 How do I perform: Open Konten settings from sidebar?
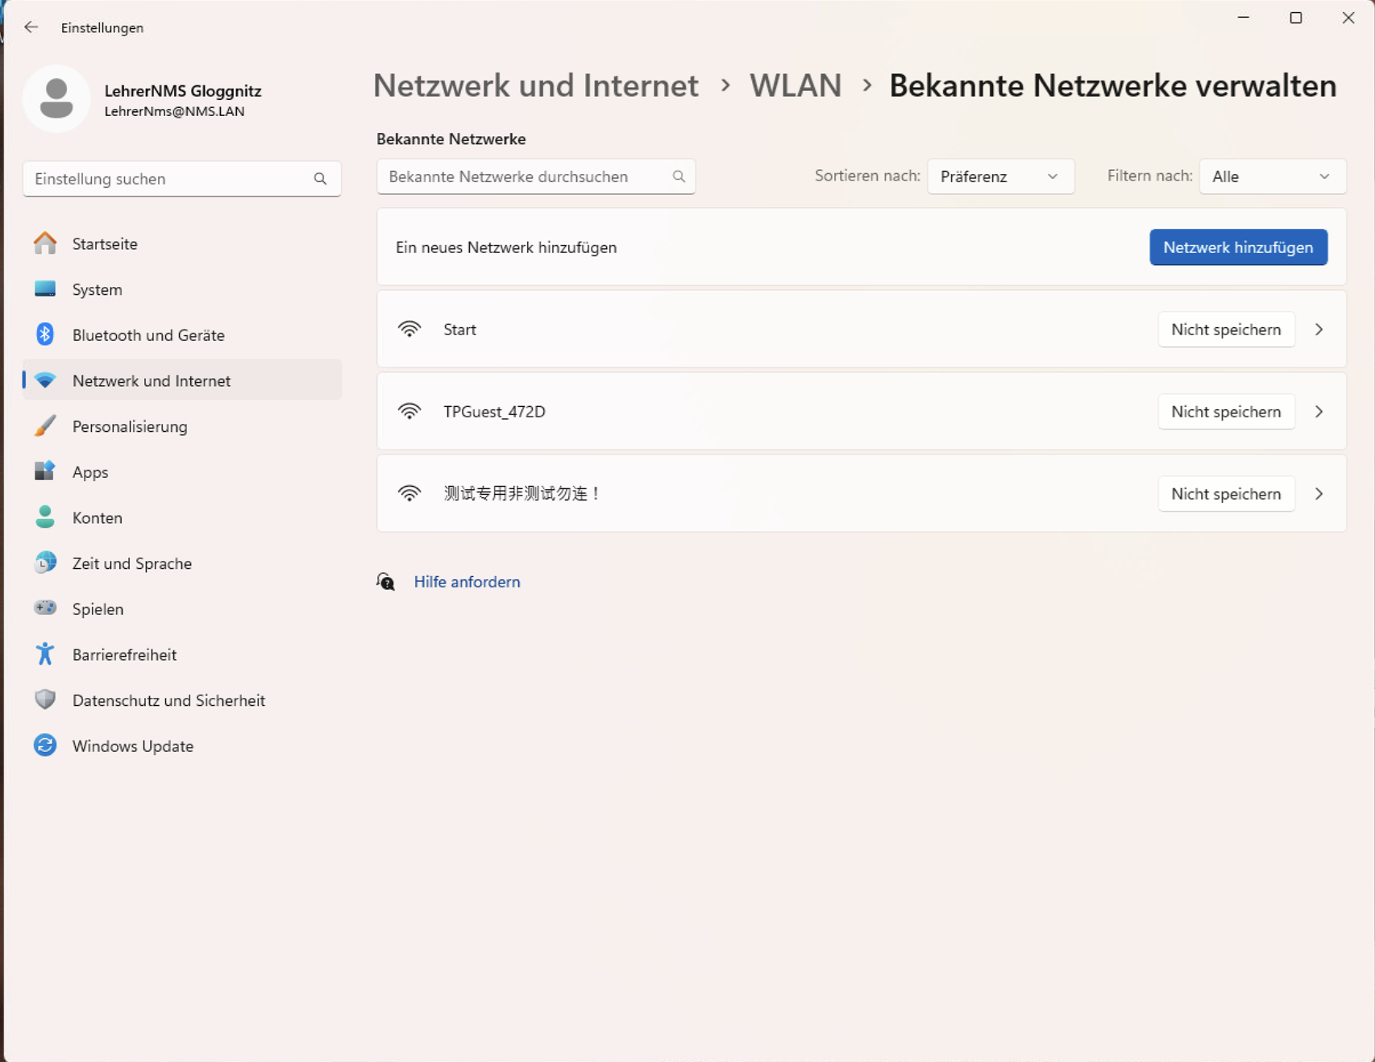tap(97, 517)
